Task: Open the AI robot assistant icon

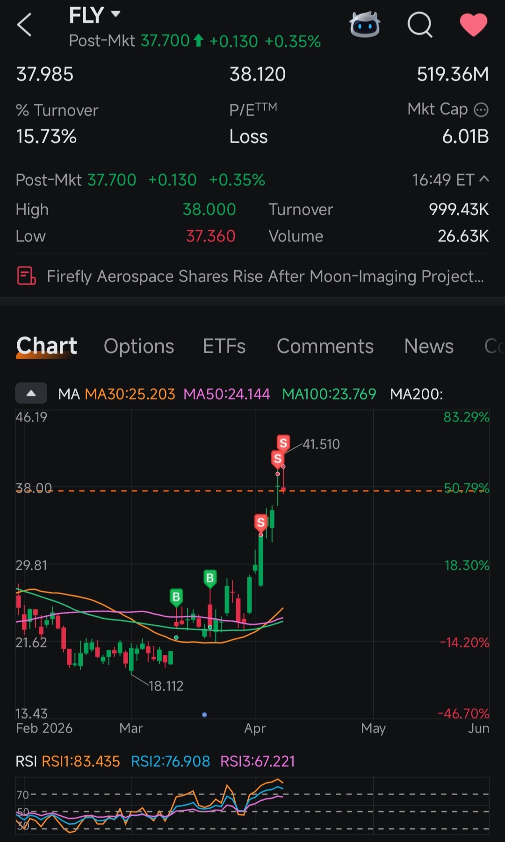Action: pyautogui.click(x=365, y=24)
